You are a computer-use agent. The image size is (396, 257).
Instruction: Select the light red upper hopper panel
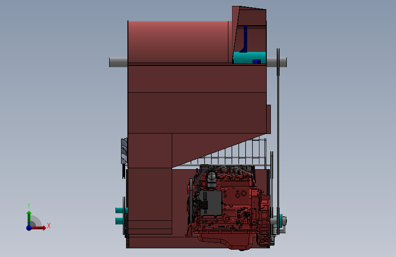pos(178,42)
